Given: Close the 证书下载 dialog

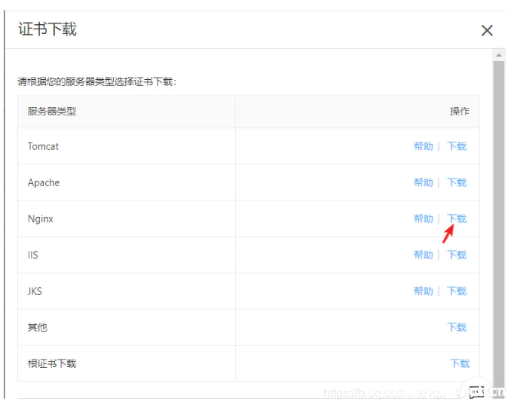Looking at the screenshot, I should [x=487, y=30].
